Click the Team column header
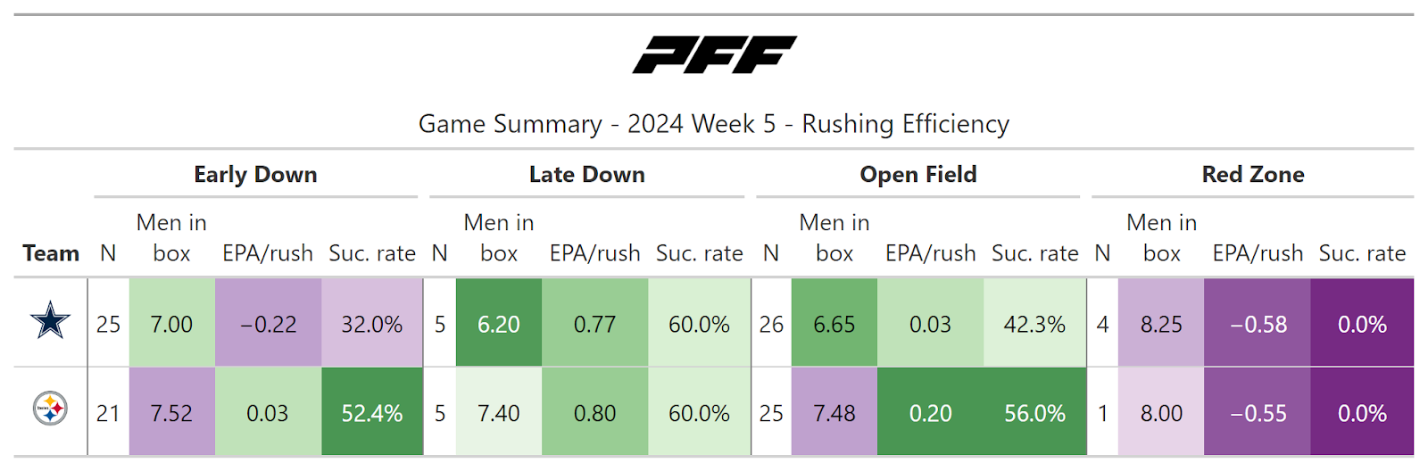The width and height of the screenshot is (1428, 471). pyautogui.click(x=51, y=253)
